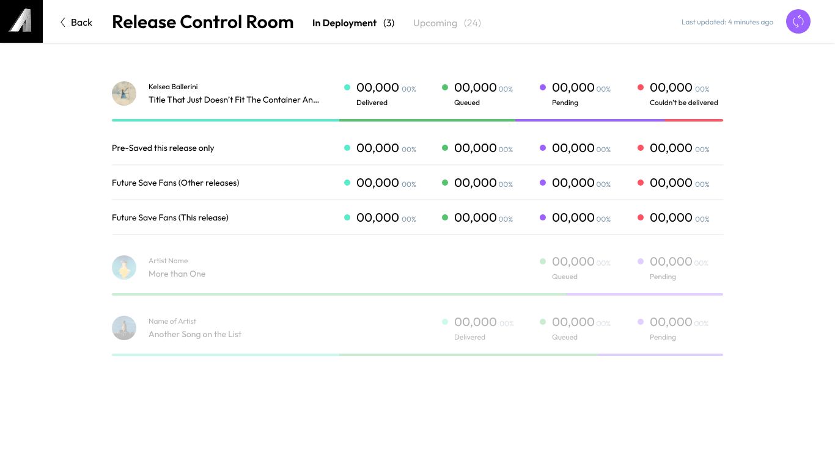
Task: Click the refresh icon in the top right
Action: tap(798, 21)
